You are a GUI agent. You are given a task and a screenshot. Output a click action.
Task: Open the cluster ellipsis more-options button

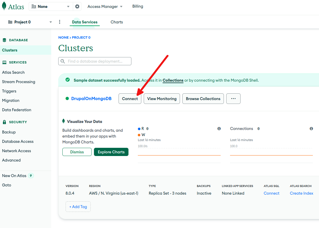pyautogui.click(x=233, y=99)
